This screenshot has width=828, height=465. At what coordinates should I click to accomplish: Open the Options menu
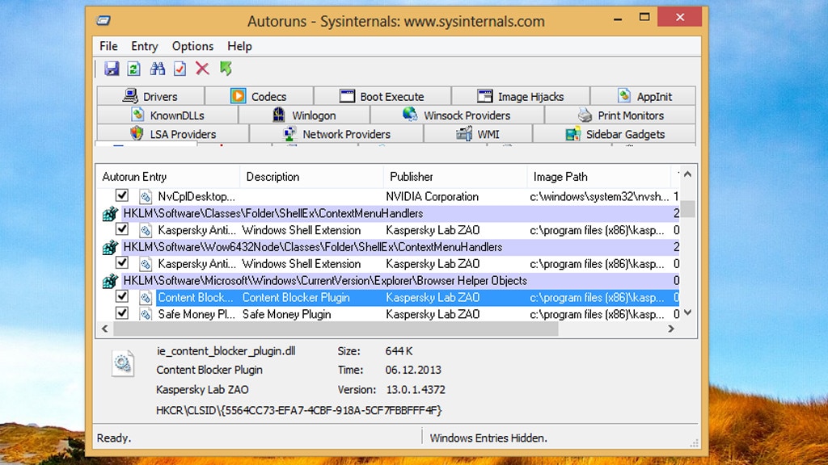[x=192, y=46]
